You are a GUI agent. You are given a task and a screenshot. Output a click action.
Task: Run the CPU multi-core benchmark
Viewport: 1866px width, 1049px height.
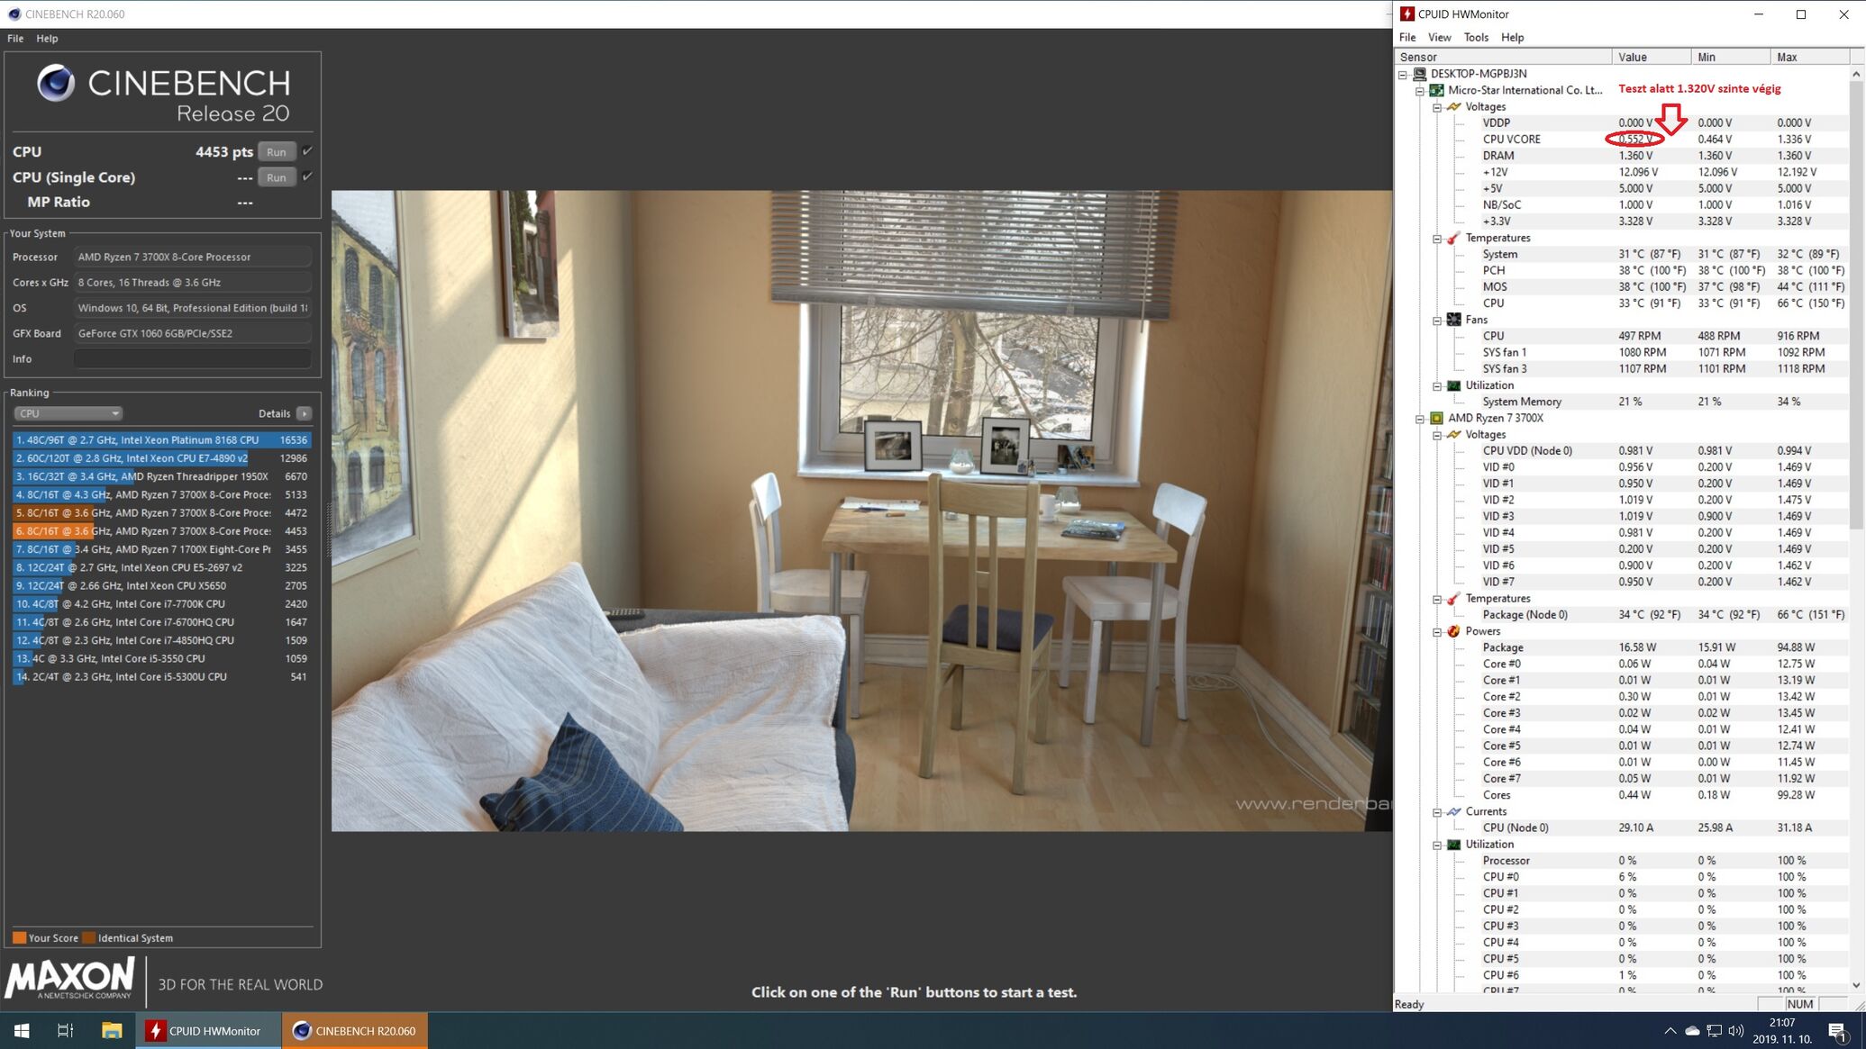(x=277, y=152)
